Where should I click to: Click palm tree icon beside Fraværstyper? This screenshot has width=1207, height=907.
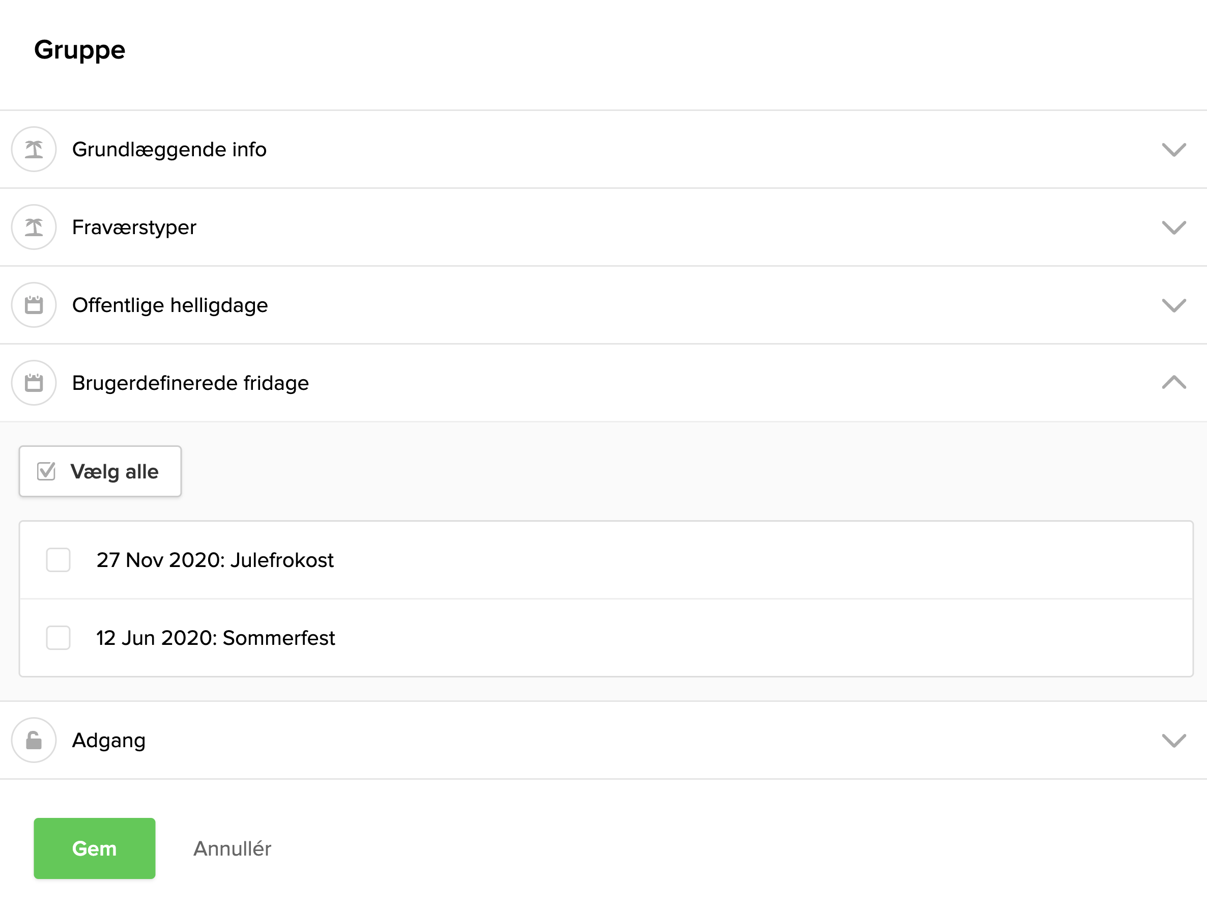[x=34, y=227]
